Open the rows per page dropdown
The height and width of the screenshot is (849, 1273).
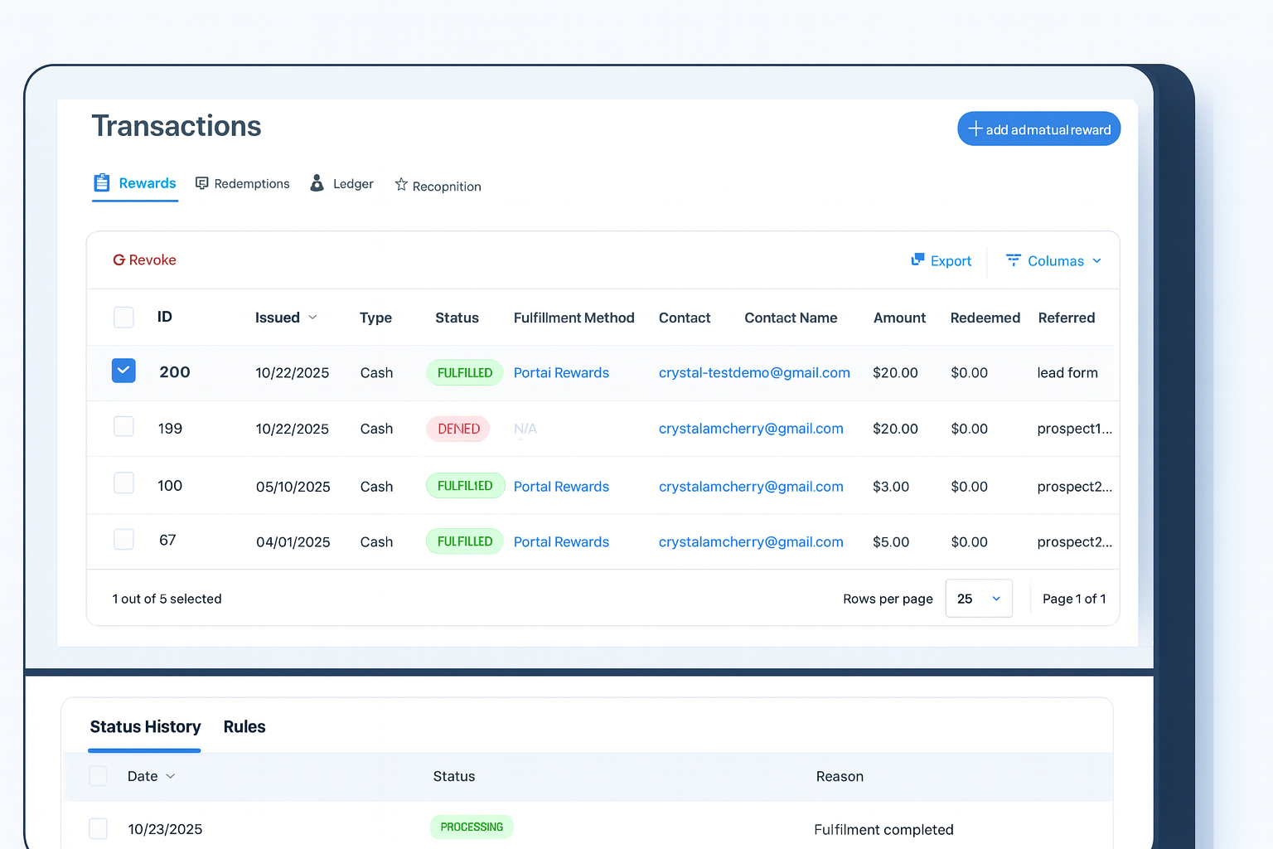979,599
